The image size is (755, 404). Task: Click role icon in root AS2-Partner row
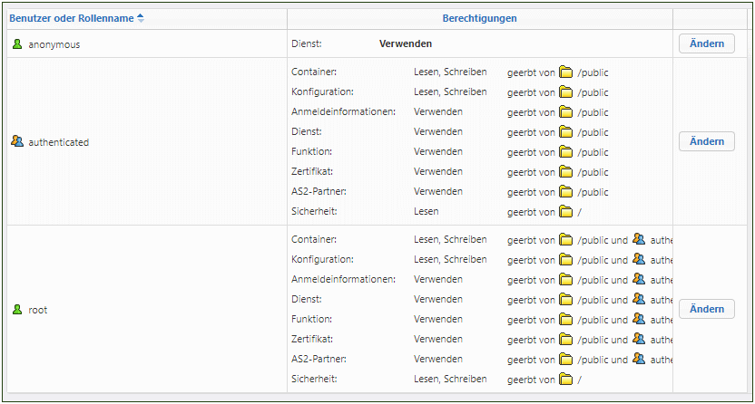tap(639, 359)
